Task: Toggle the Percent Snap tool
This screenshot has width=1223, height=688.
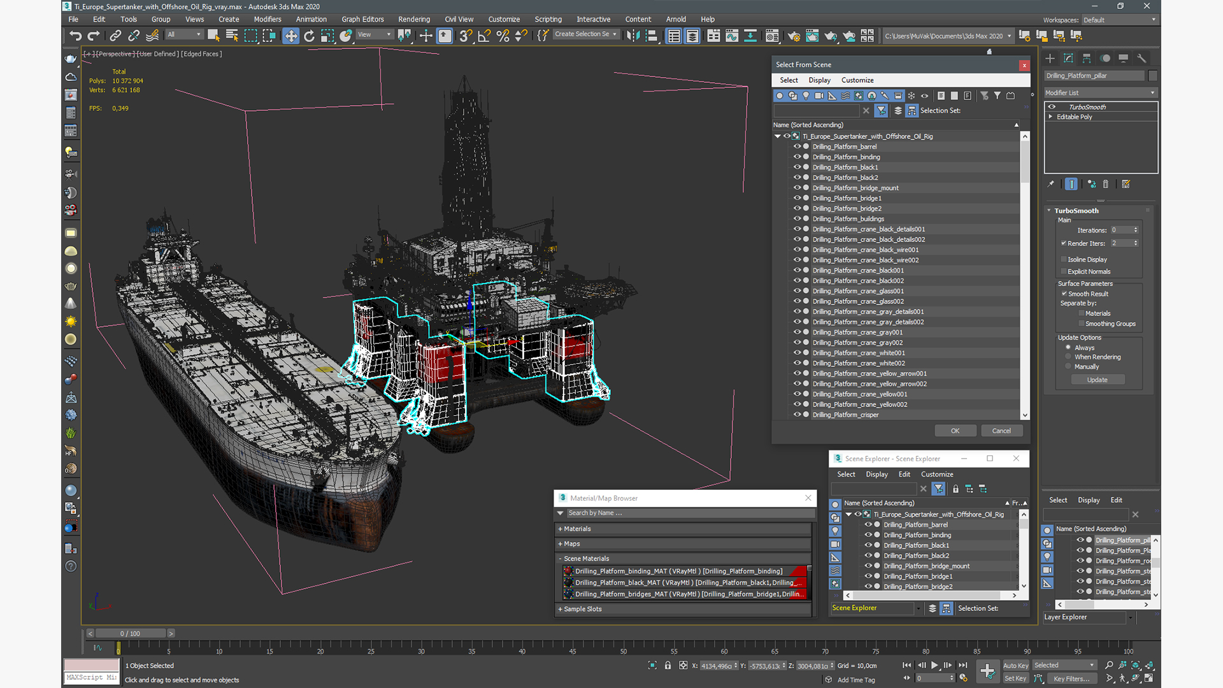Action: 503,36
